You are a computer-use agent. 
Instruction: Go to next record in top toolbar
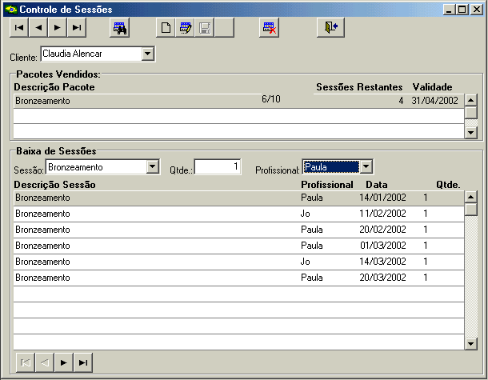pos(57,27)
